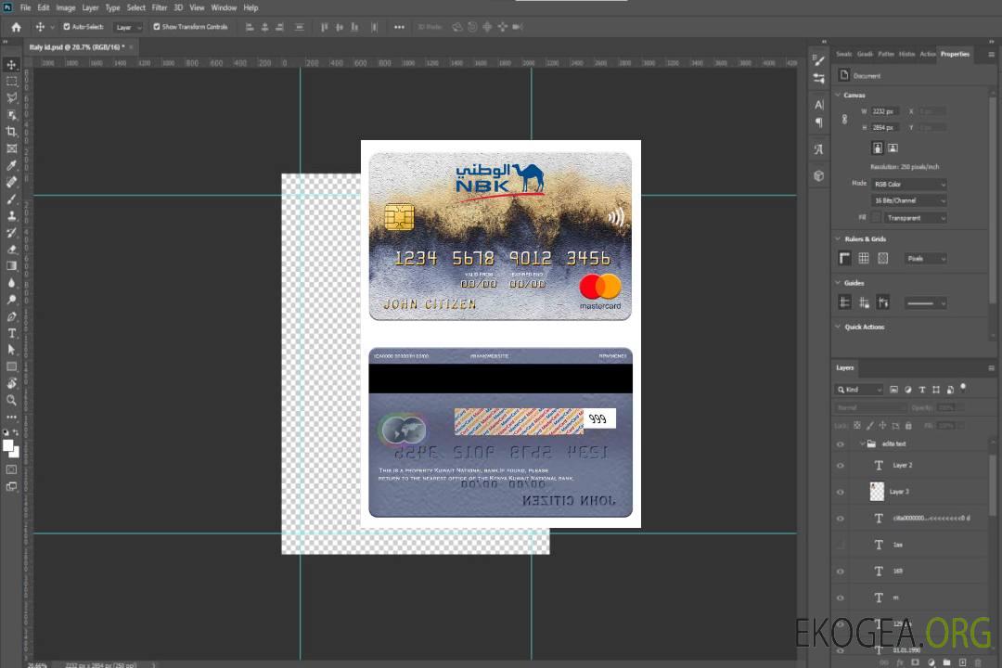Toggle Quick Mask mode
This screenshot has height=668, width=1002.
point(11,469)
